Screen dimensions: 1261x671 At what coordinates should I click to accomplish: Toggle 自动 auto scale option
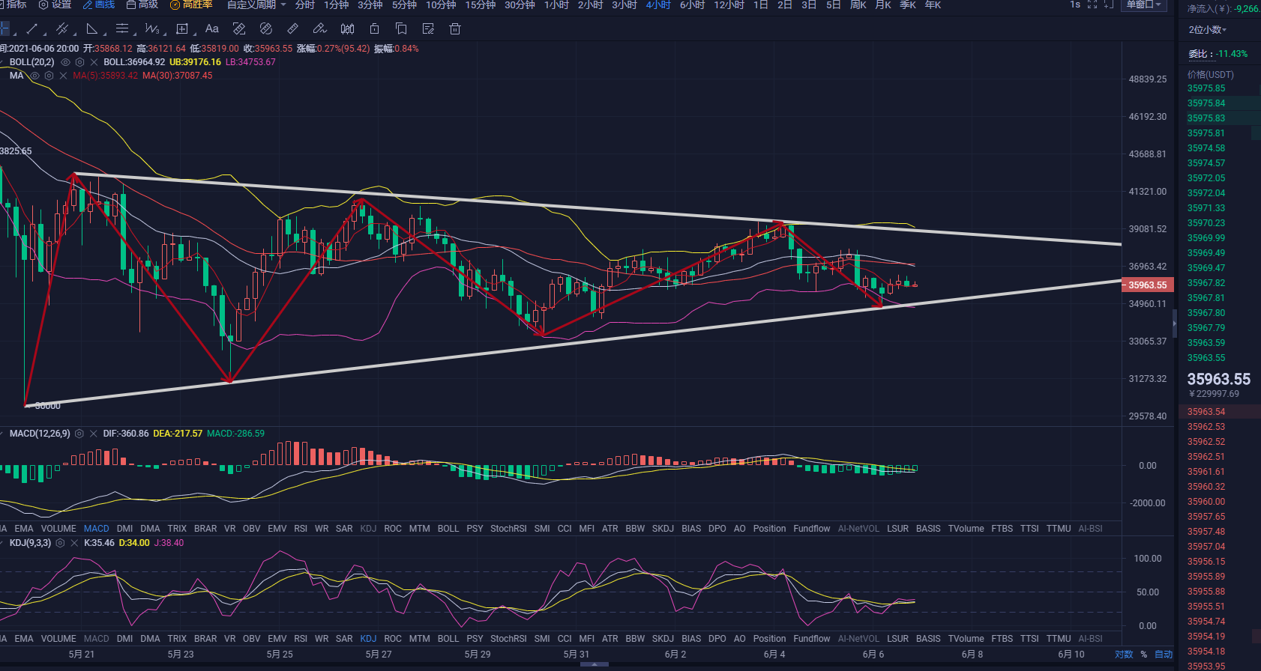1163,655
